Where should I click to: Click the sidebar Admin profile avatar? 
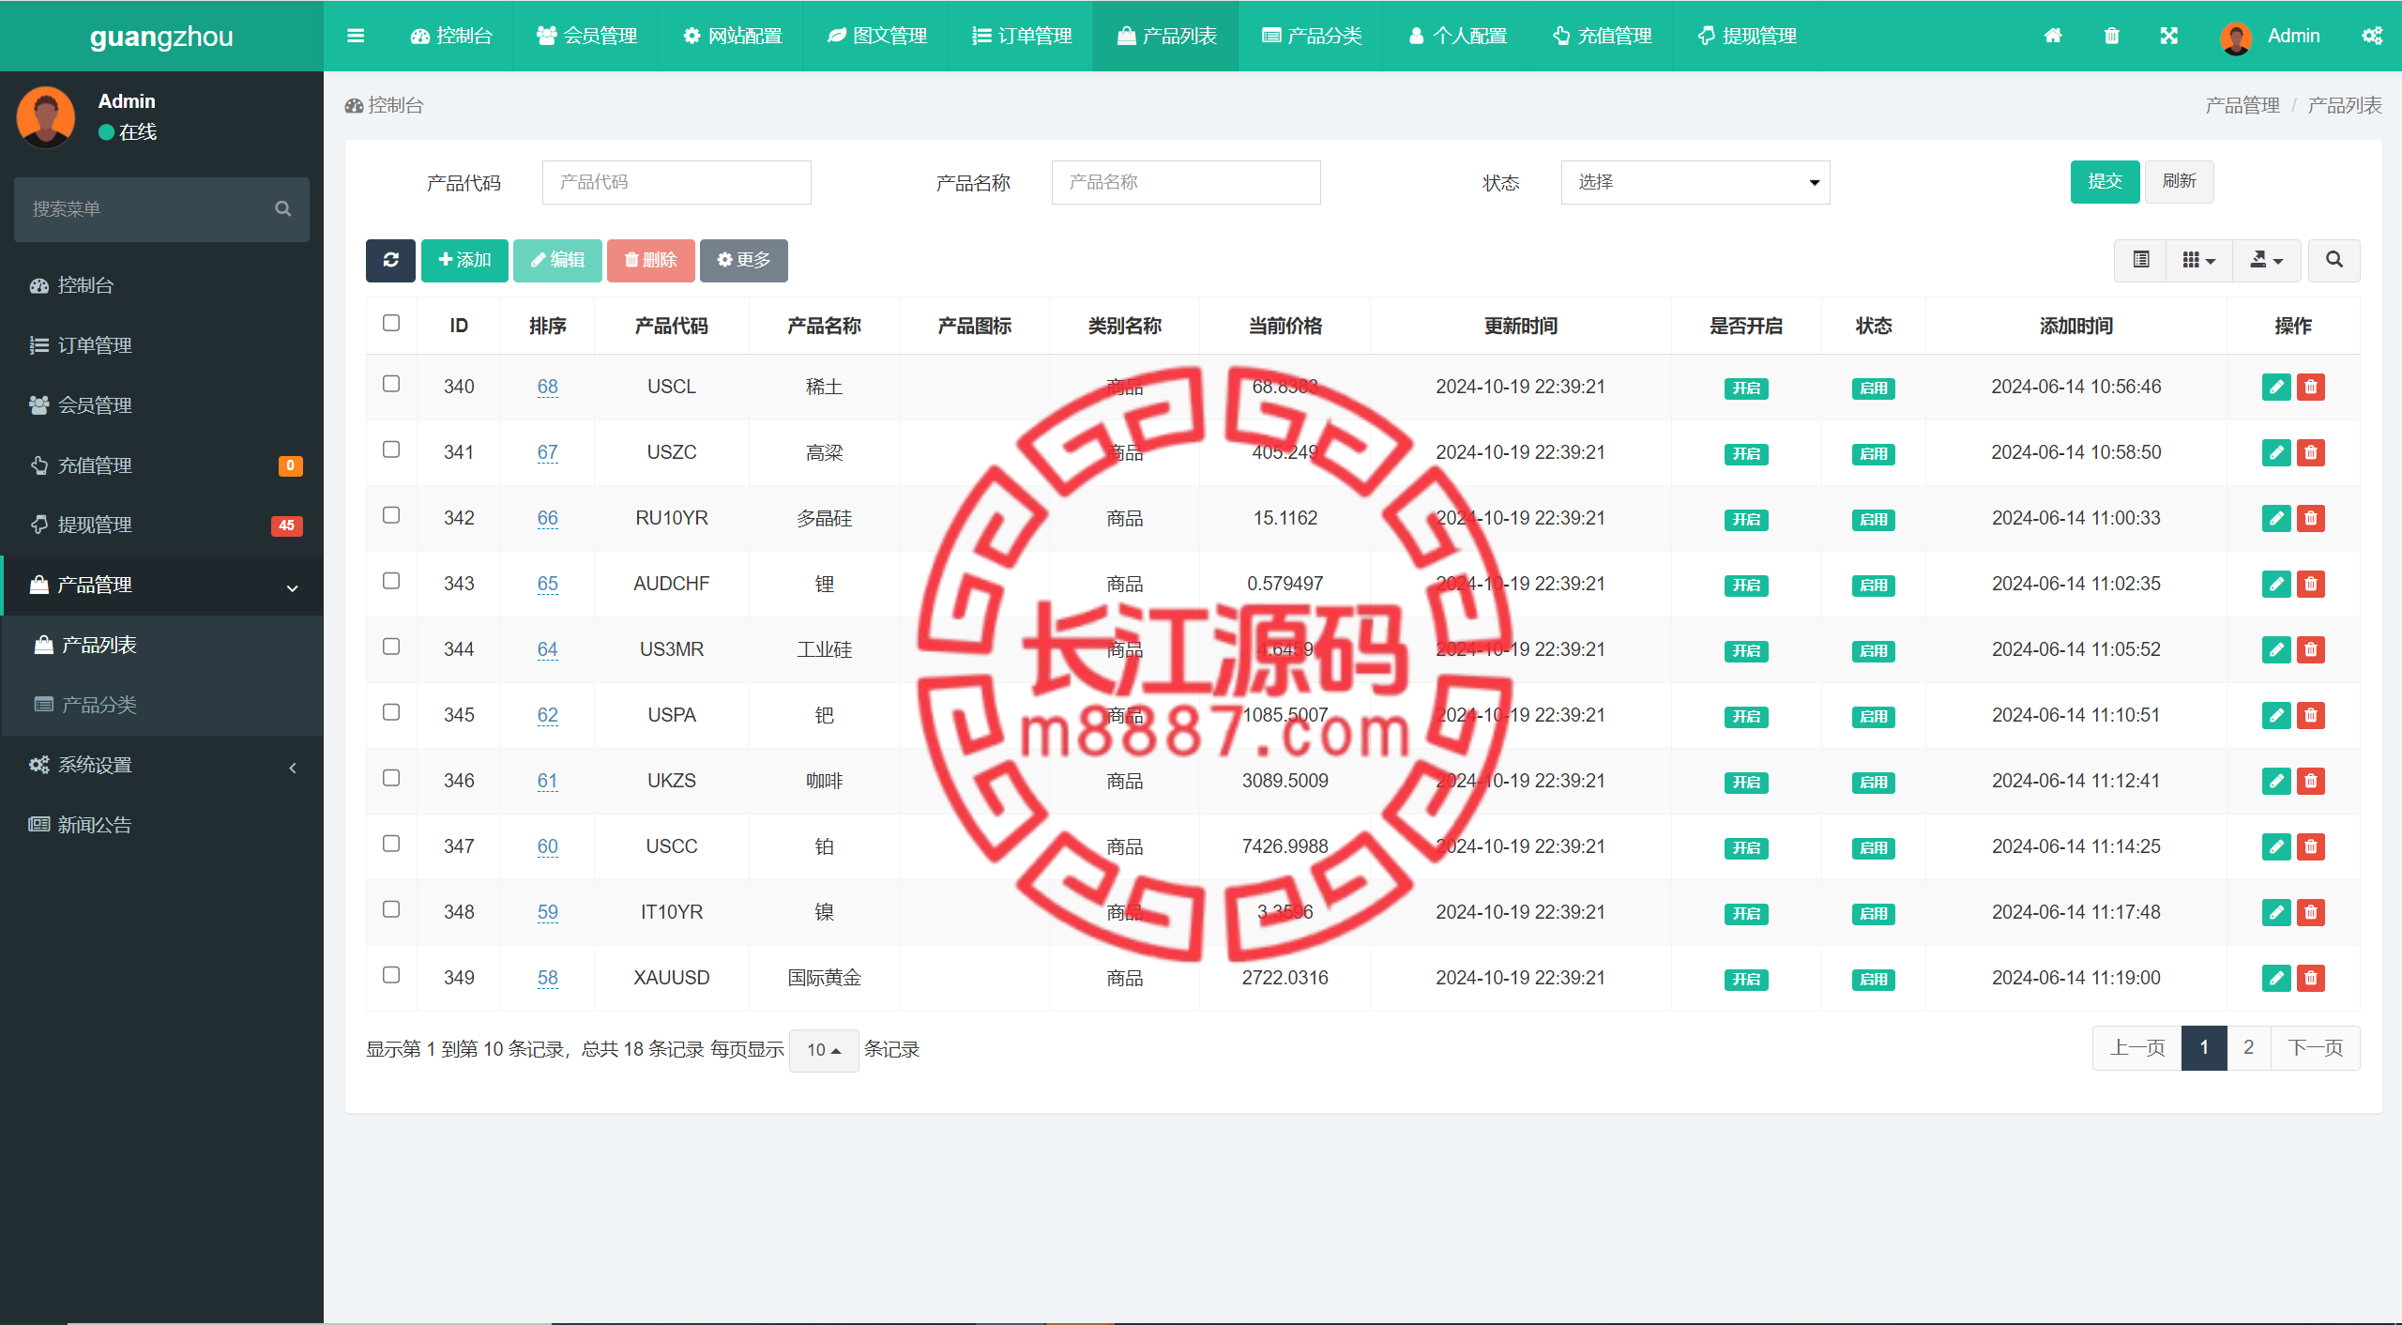[46, 116]
